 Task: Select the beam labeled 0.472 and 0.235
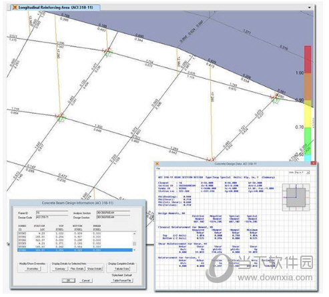point(62,178)
